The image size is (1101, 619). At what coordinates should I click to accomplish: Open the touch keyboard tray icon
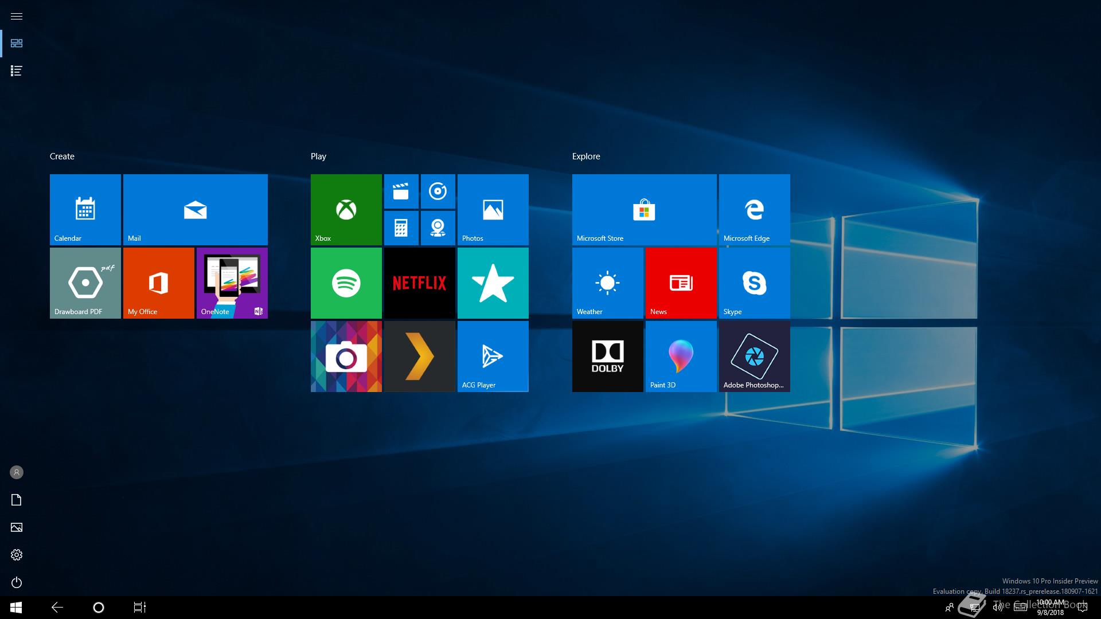[x=1020, y=608]
